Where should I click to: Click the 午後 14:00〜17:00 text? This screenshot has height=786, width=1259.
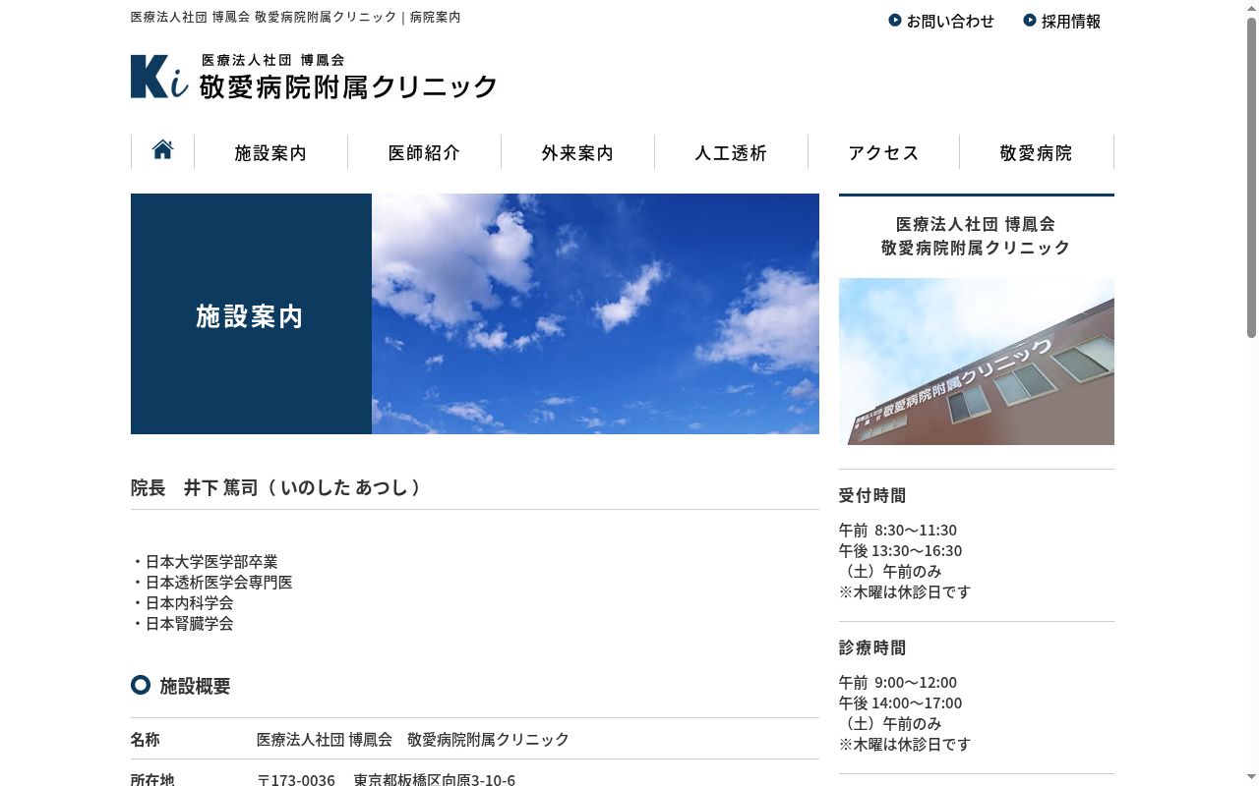[900, 702]
